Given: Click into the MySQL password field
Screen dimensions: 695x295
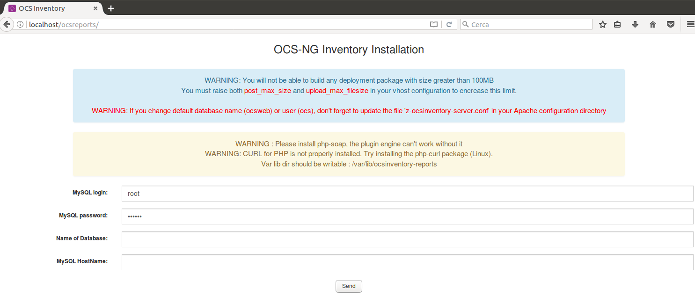Looking at the screenshot, I should coord(407,216).
